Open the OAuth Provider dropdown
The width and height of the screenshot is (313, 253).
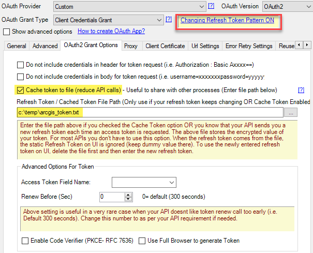(202, 7)
